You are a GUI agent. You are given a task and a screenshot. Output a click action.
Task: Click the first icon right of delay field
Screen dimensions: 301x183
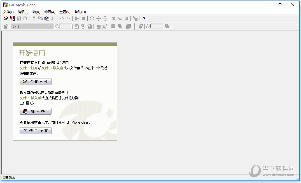[x=77, y=26]
